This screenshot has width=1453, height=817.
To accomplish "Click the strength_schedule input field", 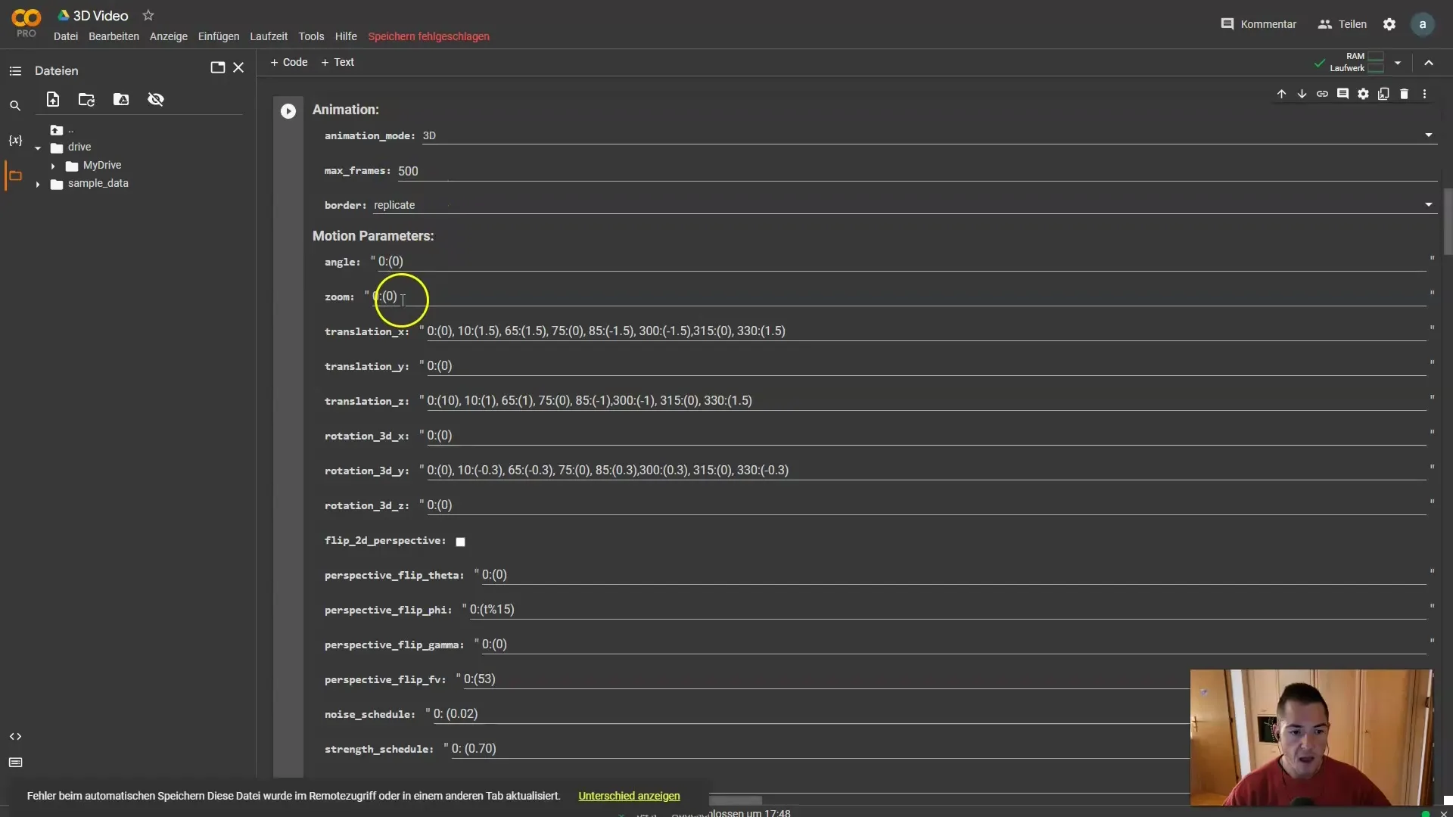I will 820,749.
